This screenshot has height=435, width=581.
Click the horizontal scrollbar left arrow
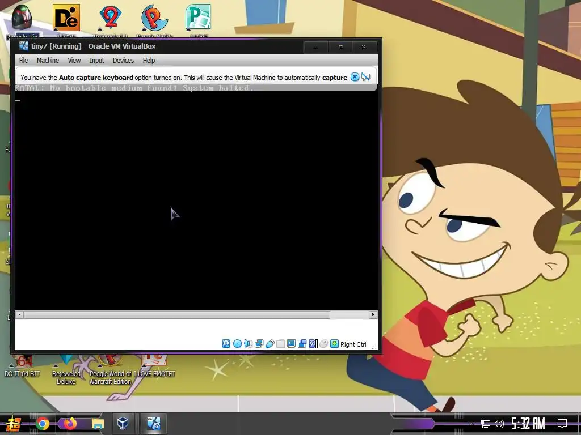pyautogui.click(x=20, y=315)
